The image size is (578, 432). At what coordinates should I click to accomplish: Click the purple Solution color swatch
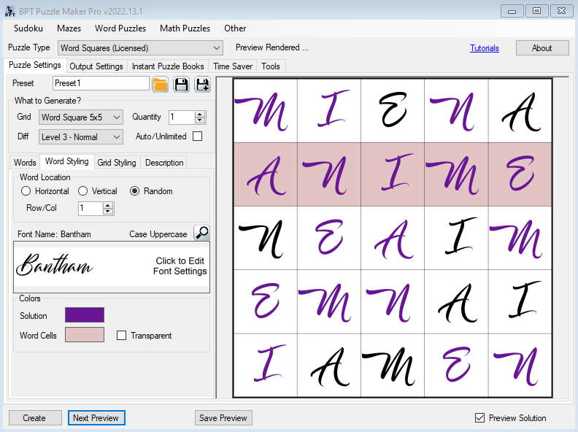pyautogui.click(x=85, y=315)
